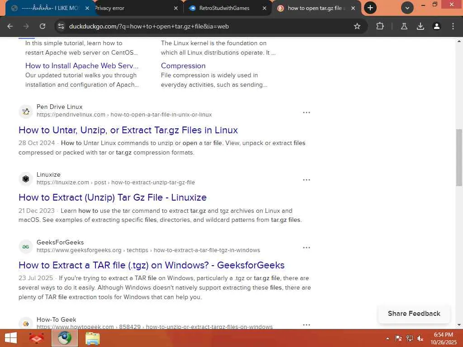
Task: Expand the tab search dropdown
Action: [407, 8]
